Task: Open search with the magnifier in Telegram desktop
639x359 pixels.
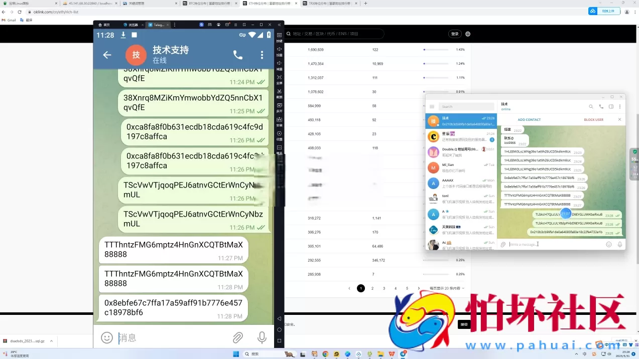Action: click(591, 106)
